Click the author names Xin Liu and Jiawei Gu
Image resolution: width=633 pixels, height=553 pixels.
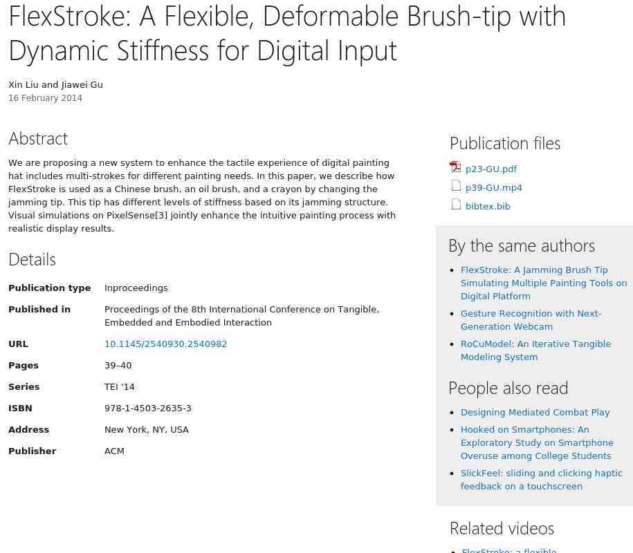(55, 84)
